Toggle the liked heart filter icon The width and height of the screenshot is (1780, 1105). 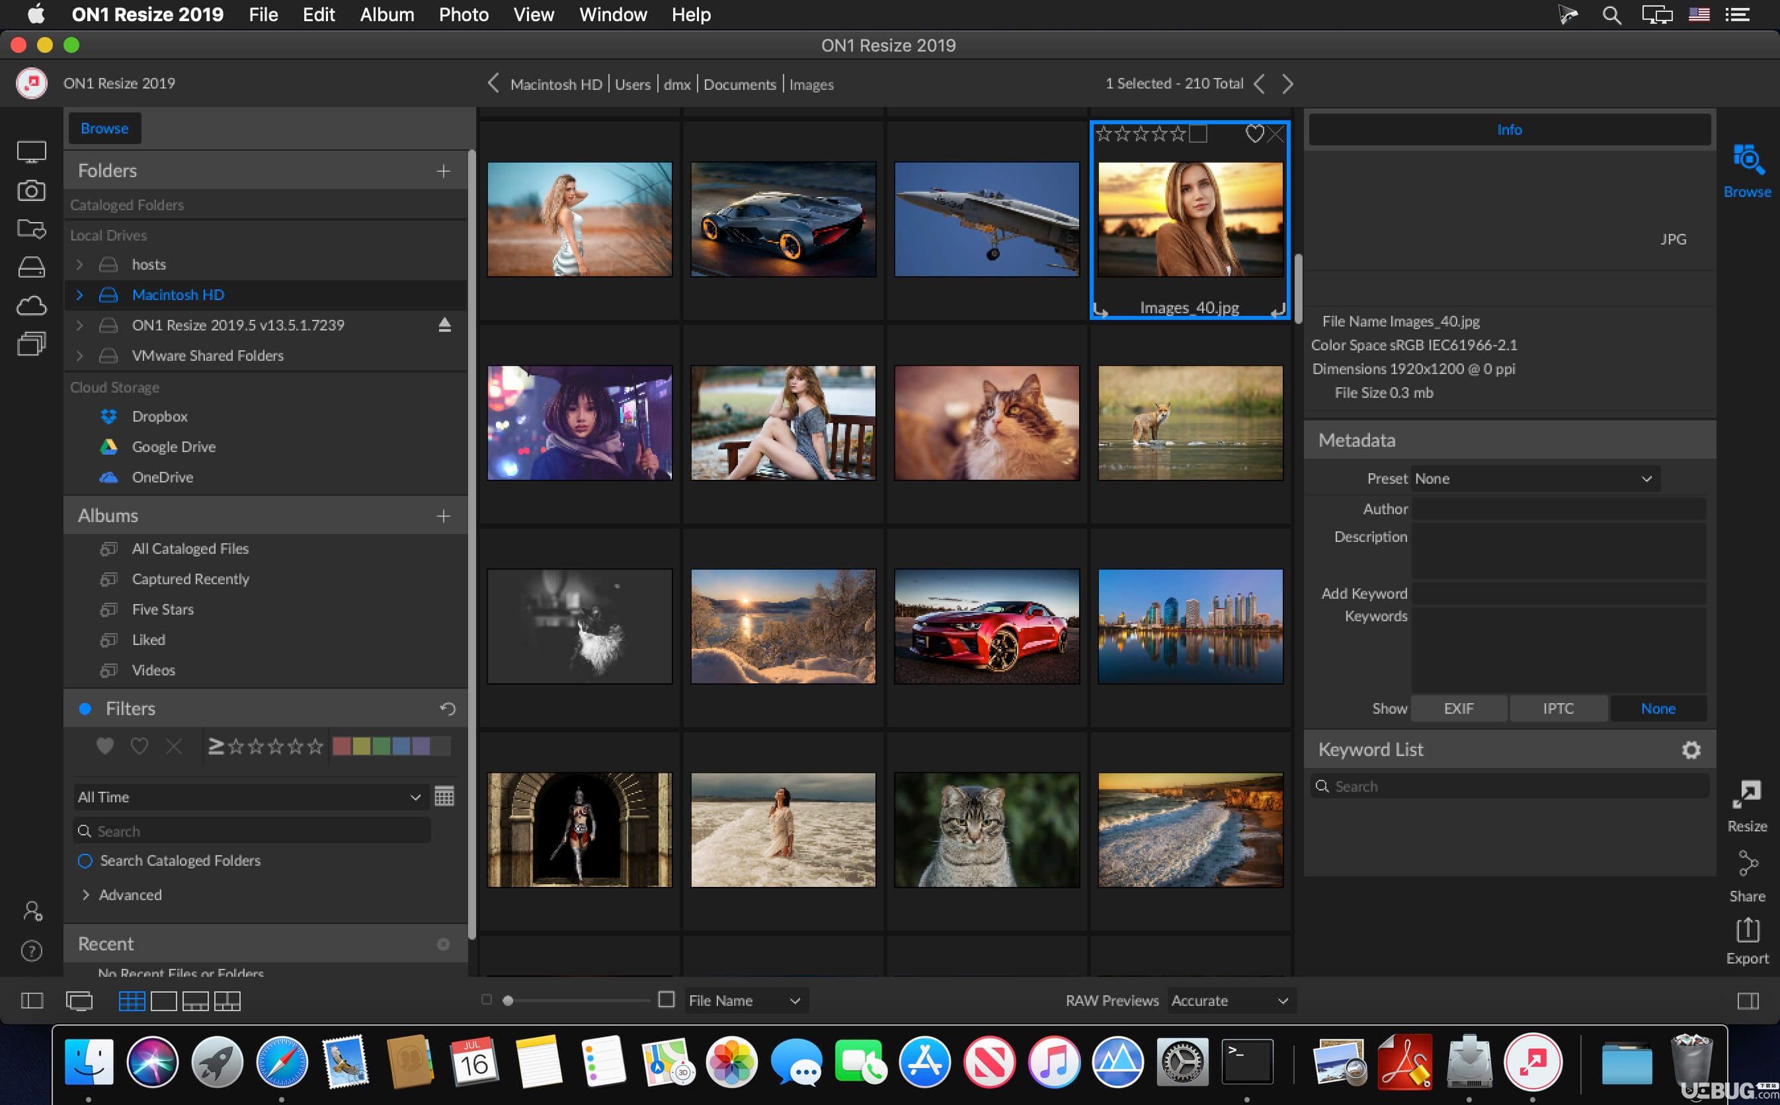tap(107, 746)
